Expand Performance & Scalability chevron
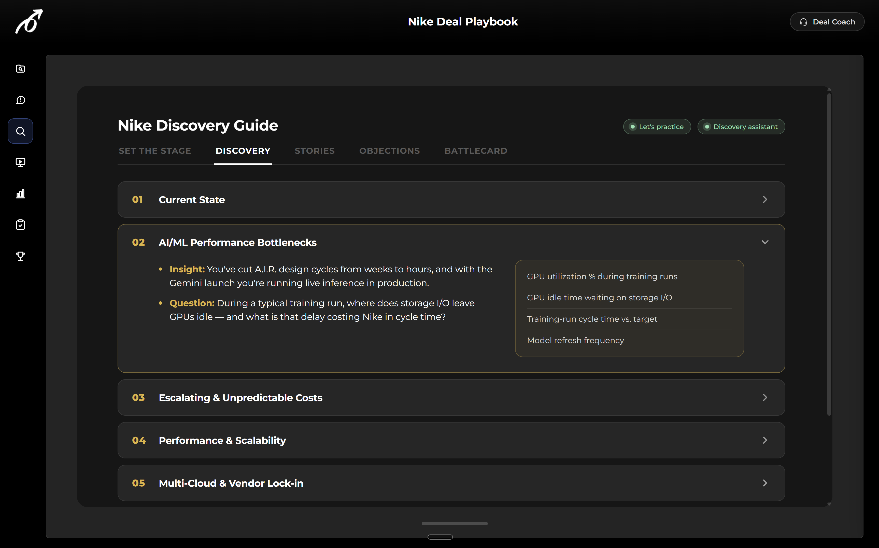Viewport: 879px width, 548px height. [765, 440]
